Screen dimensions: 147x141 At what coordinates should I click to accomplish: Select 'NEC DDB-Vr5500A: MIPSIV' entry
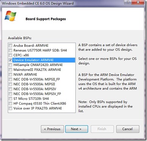(x=35, y=89)
